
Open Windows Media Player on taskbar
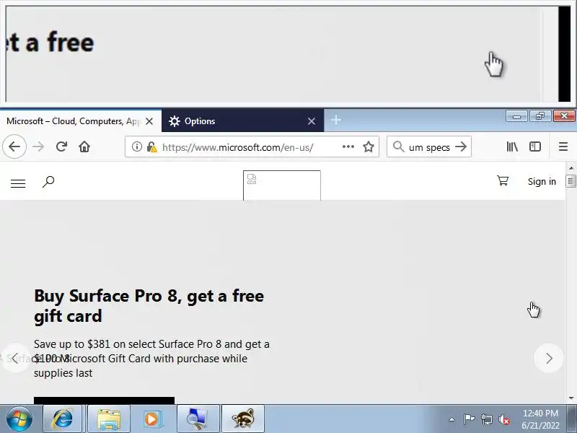(152, 419)
